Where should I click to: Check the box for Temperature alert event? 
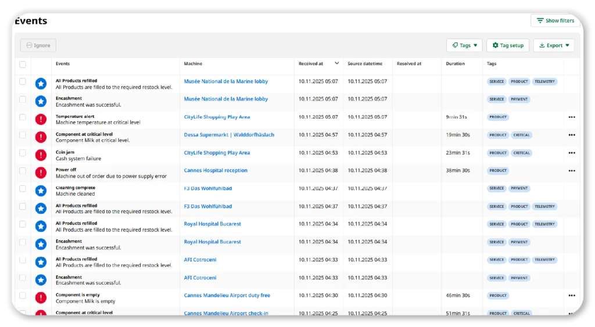[23, 117]
